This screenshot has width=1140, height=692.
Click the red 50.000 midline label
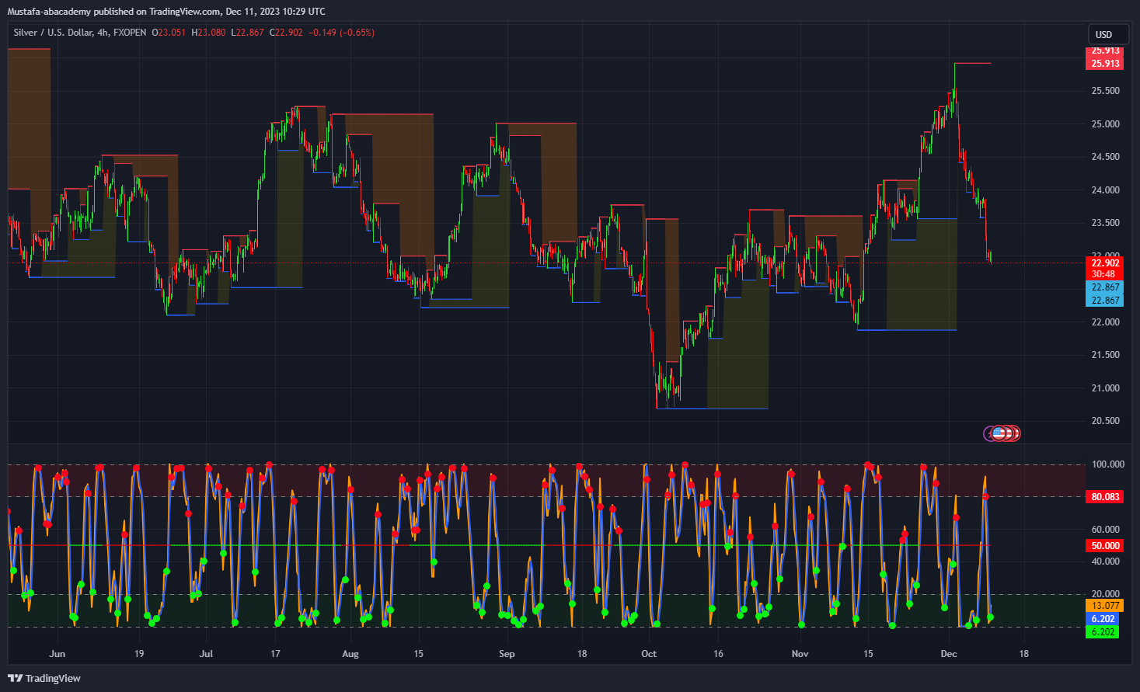tap(1104, 546)
